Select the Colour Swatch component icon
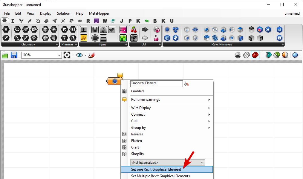The height and width of the screenshot is (179, 303). tap(123, 30)
